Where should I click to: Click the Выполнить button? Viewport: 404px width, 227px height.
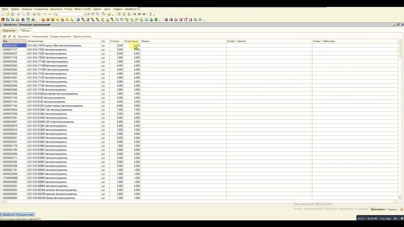pyautogui.click(x=378, y=209)
